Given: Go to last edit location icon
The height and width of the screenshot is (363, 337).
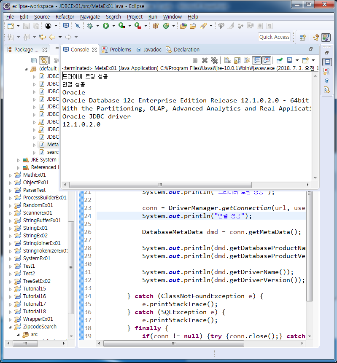Looking at the screenshot, I should click(x=42, y=37).
